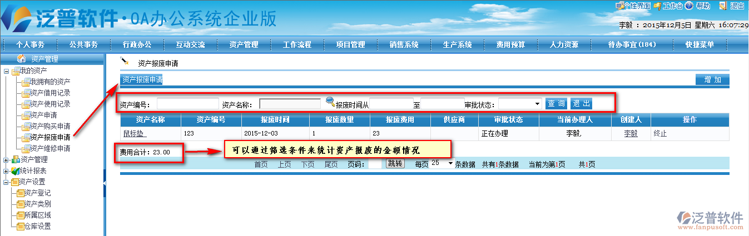Open the 公共事务 menu
The image size is (749, 236).
coord(83,45)
